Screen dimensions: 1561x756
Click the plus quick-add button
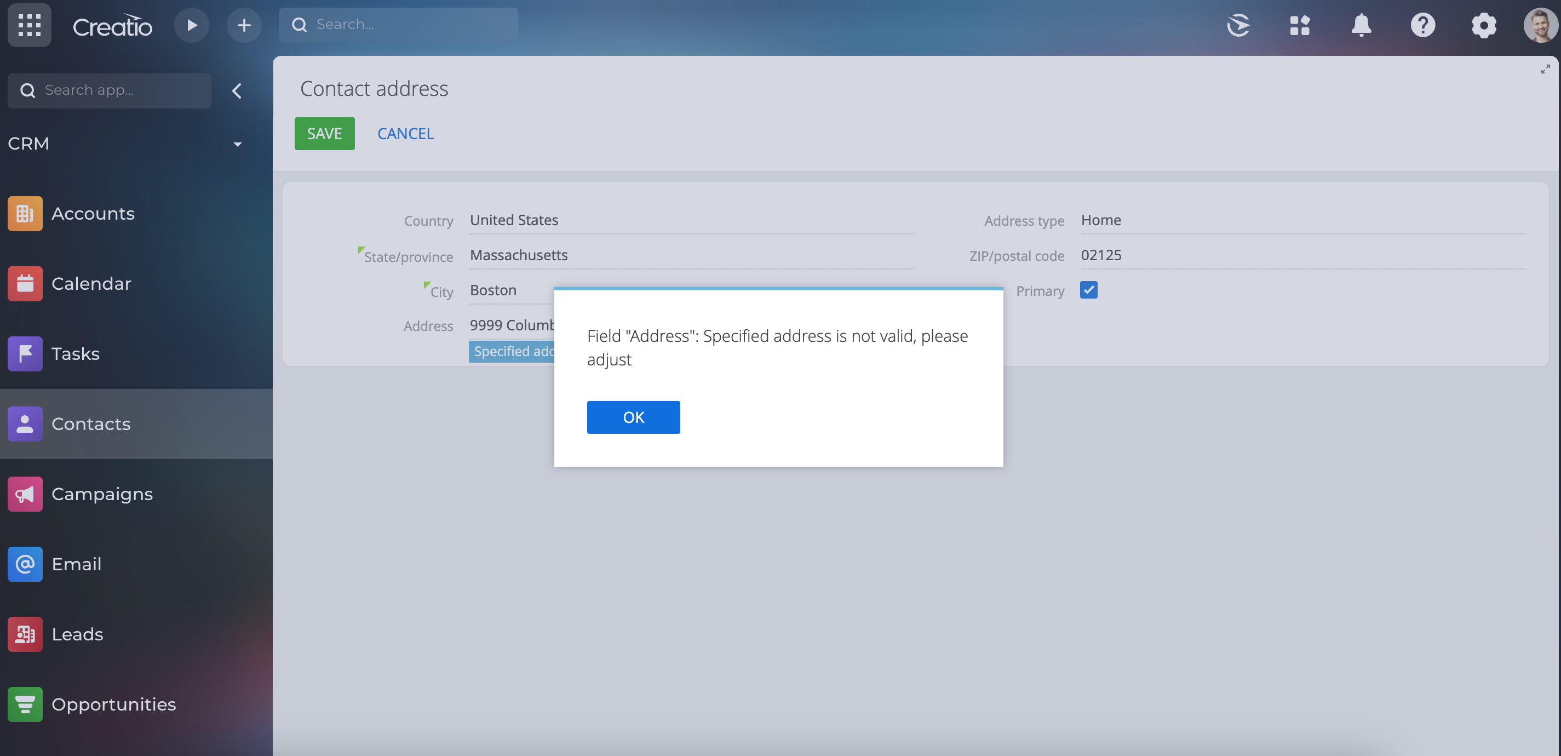pos(244,25)
